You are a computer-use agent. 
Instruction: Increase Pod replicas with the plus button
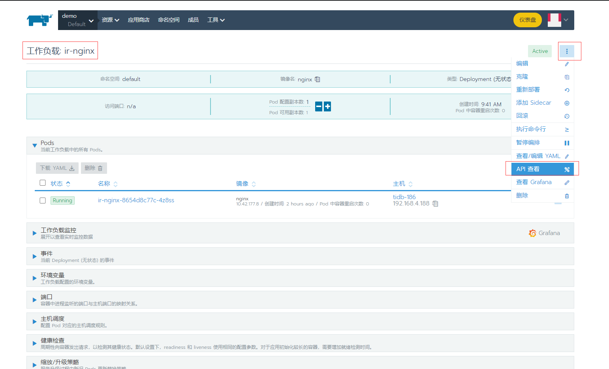[327, 106]
